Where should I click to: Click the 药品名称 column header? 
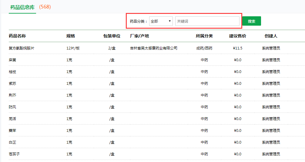pyautogui.click(x=17, y=36)
